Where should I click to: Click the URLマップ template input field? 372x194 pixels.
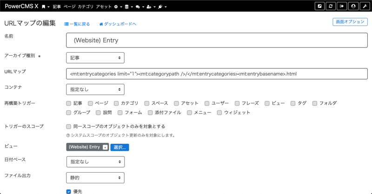(217, 74)
